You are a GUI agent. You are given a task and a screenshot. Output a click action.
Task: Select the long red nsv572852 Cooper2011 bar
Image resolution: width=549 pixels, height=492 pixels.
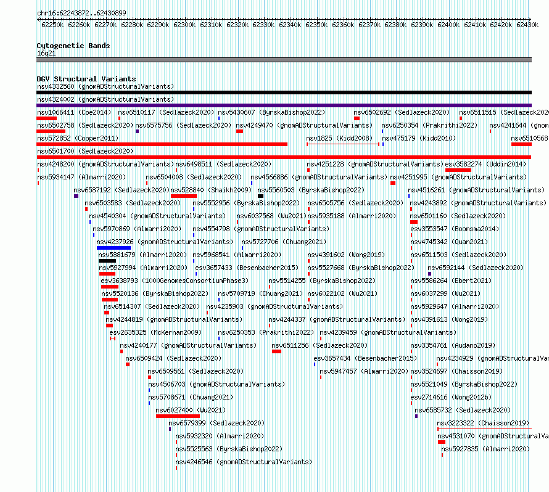coord(162,144)
